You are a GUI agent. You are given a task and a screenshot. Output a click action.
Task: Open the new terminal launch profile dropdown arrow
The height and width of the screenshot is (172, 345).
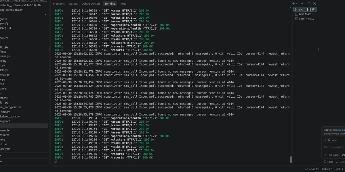point(297,3)
